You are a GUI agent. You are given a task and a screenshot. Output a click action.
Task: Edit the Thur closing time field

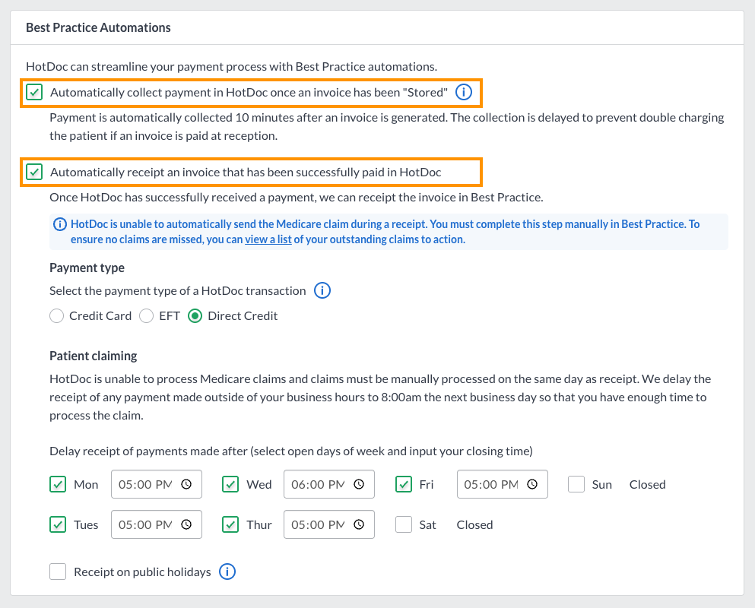coord(329,524)
